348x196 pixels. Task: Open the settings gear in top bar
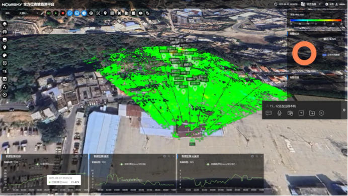[x=327, y=4]
